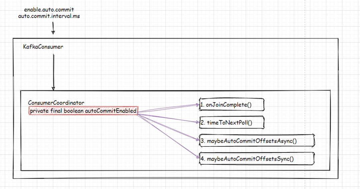
Task: Select the enable.auto.commit text label
Action: click(x=49, y=10)
